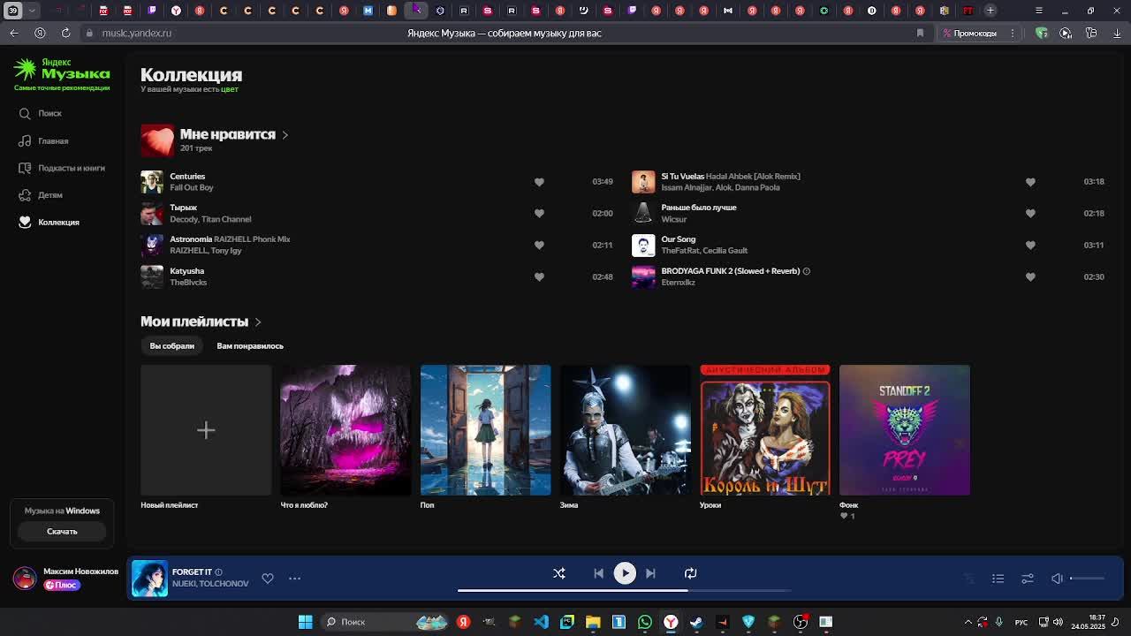Unlike the track Раньше было лучше

pyautogui.click(x=1030, y=213)
